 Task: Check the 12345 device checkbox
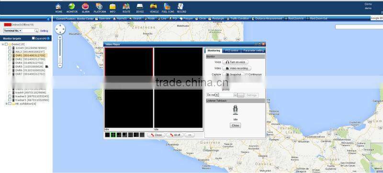[10, 48]
